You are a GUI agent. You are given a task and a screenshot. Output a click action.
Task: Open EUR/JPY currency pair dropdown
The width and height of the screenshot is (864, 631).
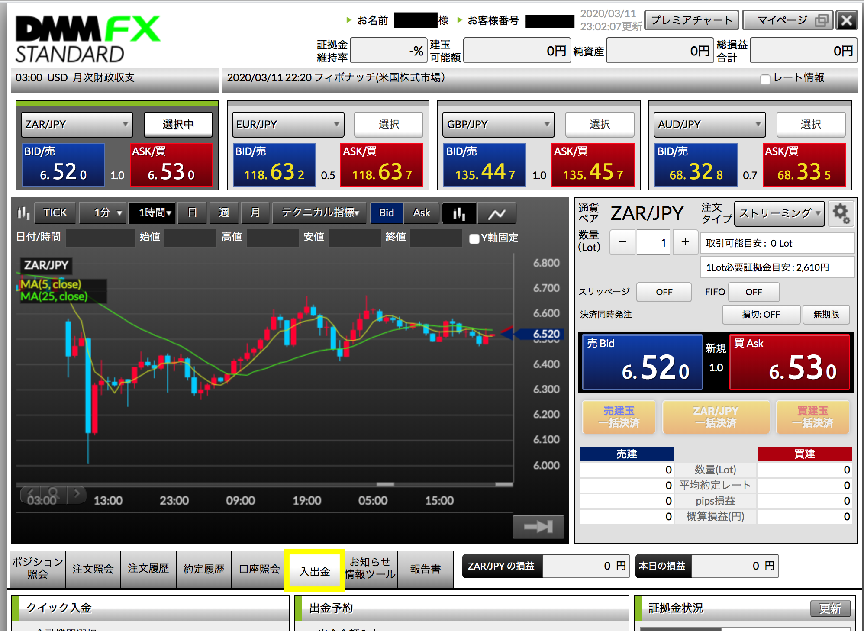pos(288,125)
